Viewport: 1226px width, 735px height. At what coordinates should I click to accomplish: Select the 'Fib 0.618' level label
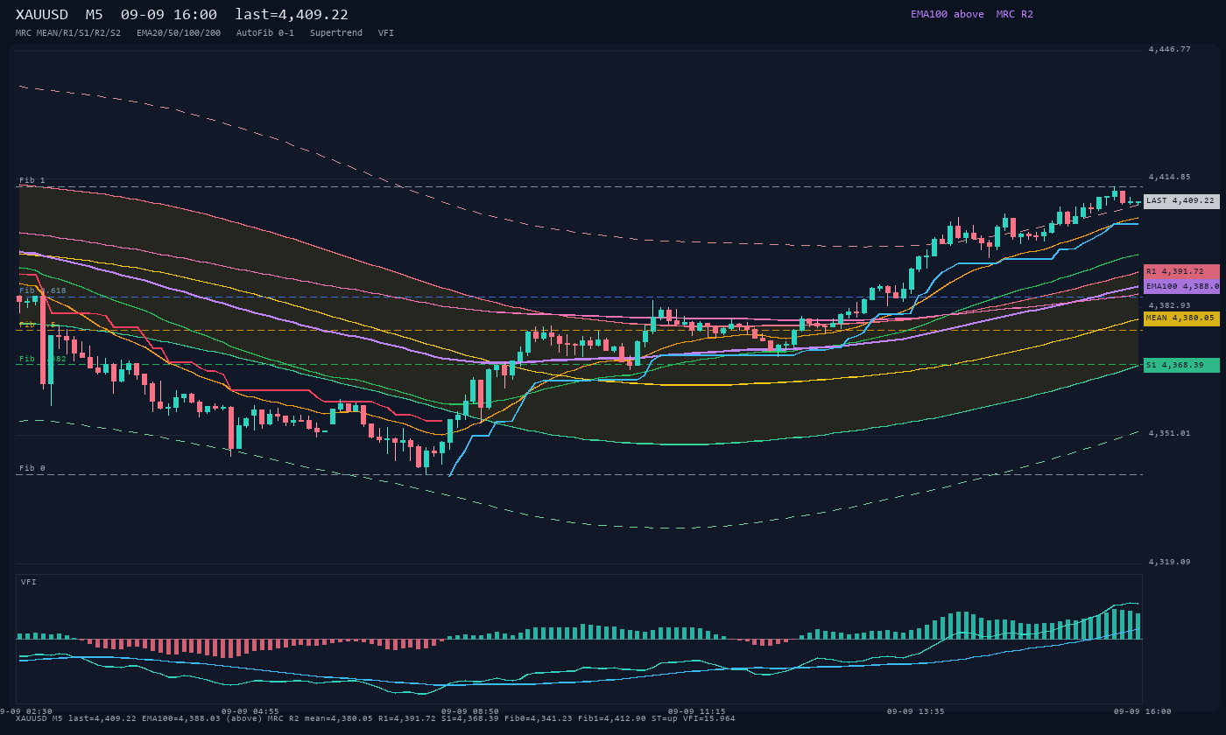pyautogui.click(x=43, y=290)
